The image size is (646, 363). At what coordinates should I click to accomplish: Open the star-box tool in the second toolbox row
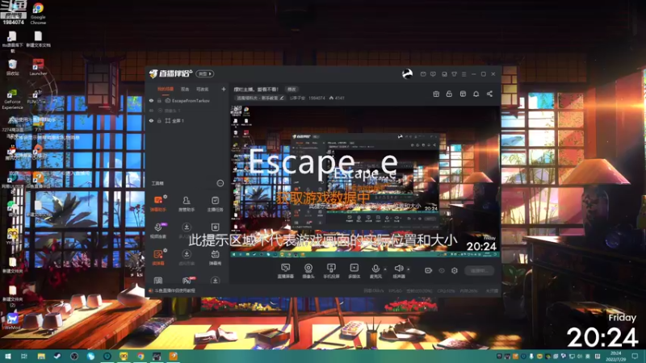pyautogui.click(x=215, y=227)
